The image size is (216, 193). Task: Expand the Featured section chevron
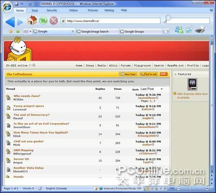[x=175, y=74]
